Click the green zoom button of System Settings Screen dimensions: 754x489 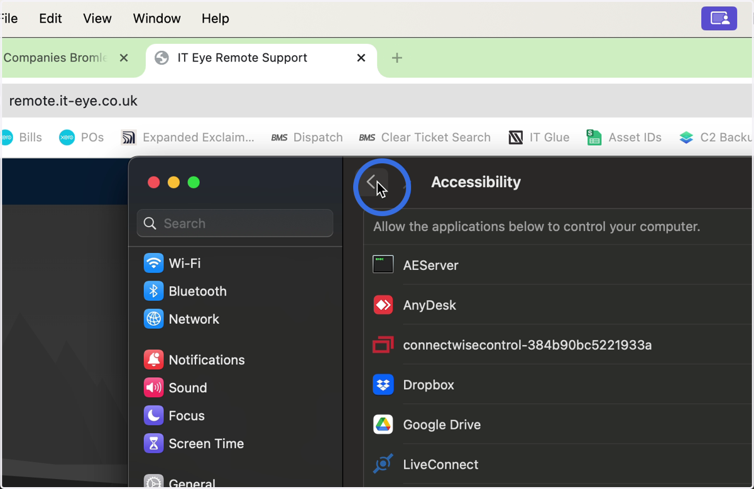[194, 182]
